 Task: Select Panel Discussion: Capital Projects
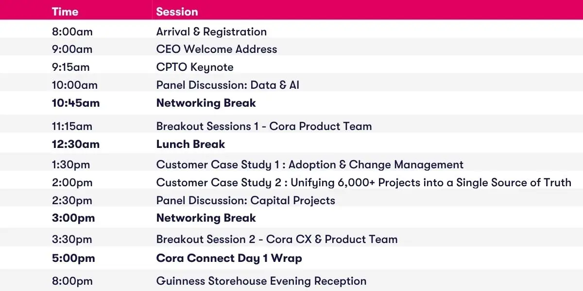tap(245, 200)
